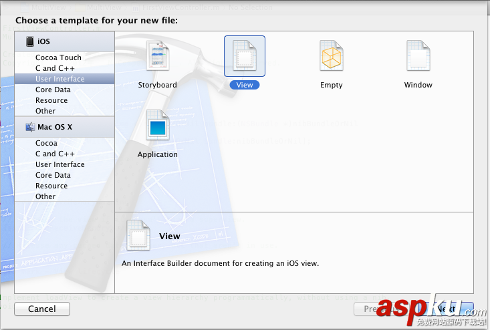Open Resource under Mac OS X
This screenshot has height=330, width=490.
51,186
